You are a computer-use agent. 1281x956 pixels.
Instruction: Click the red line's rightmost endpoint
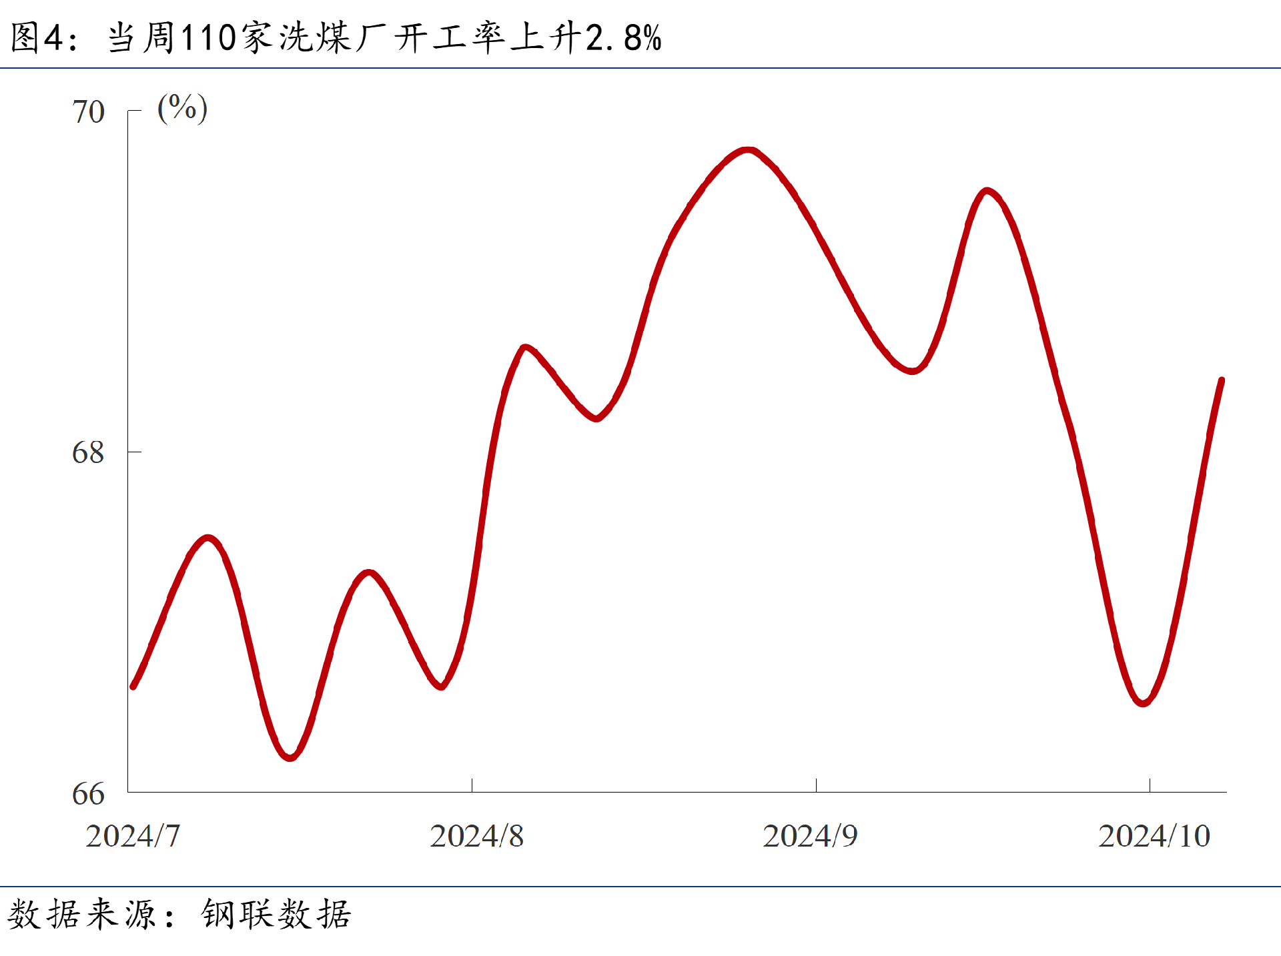[x=1222, y=381]
